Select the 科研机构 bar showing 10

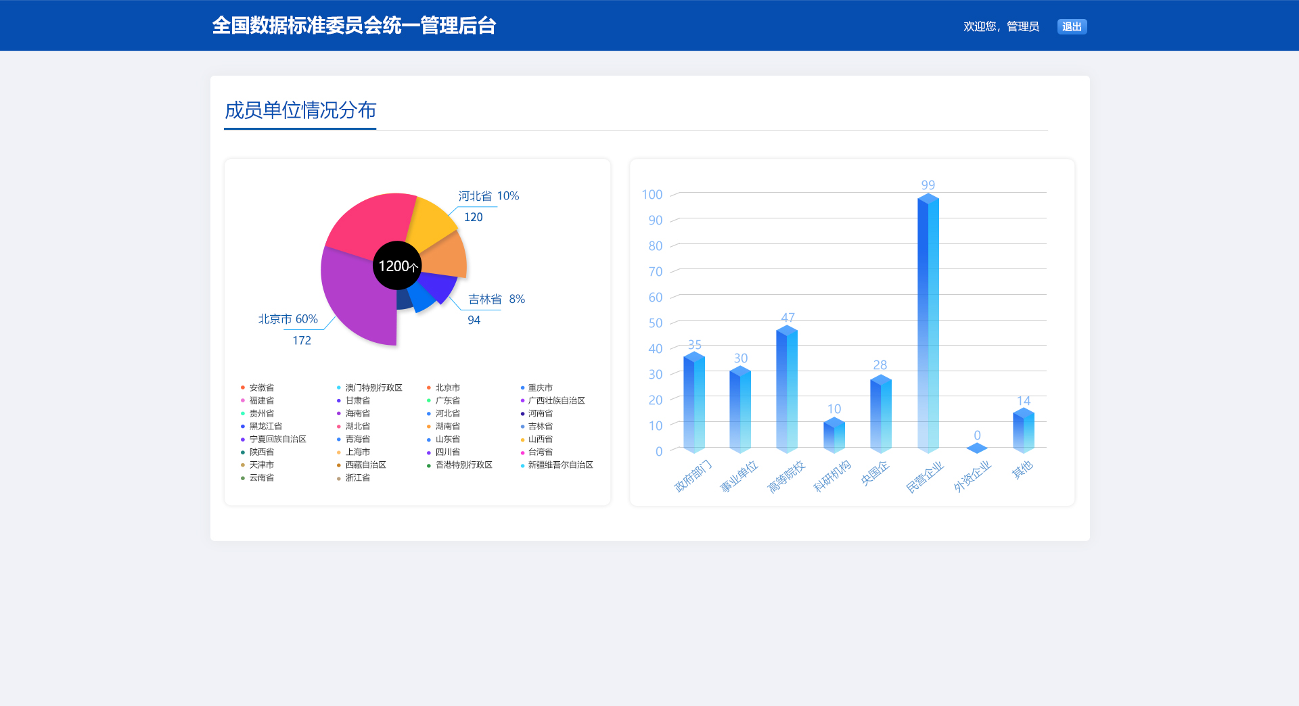tap(834, 436)
